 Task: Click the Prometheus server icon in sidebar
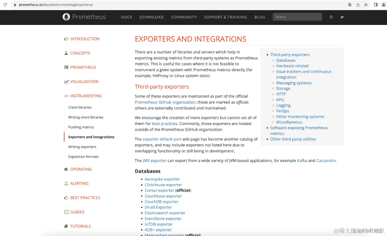[x=66, y=67]
